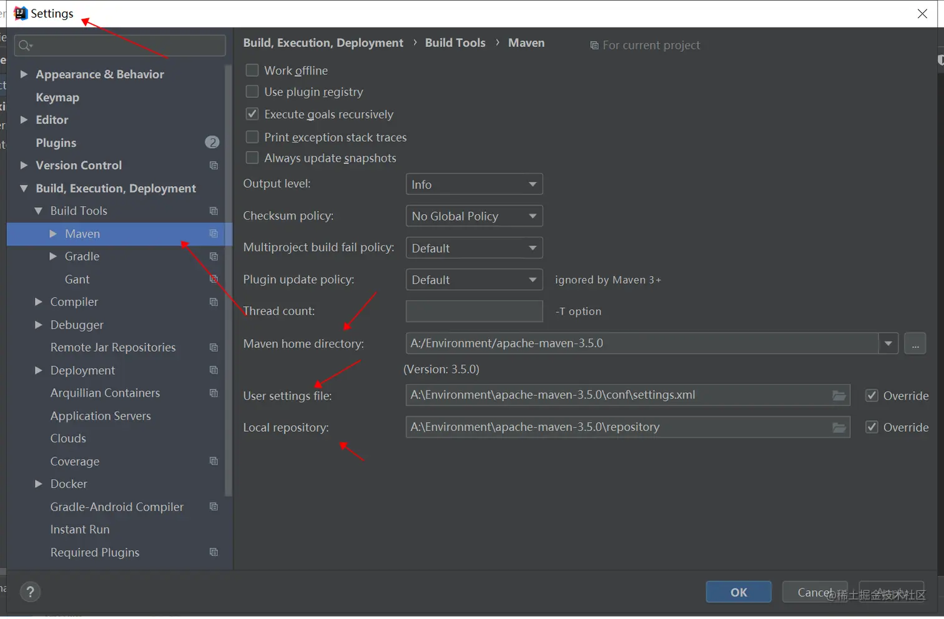The width and height of the screenshot is (944, 619).
Task: Click the Local repository path field
Action: pos(627,427)
